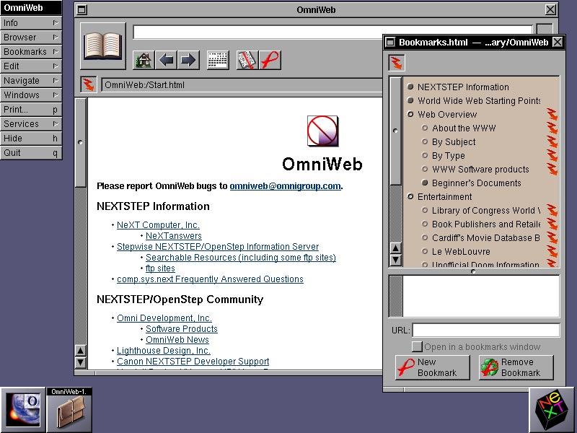Image resolution: width=577 pixels, height=433 pixels.
Task: Click the URL field in Bookmarks window
Action: [x=486, y=330]
